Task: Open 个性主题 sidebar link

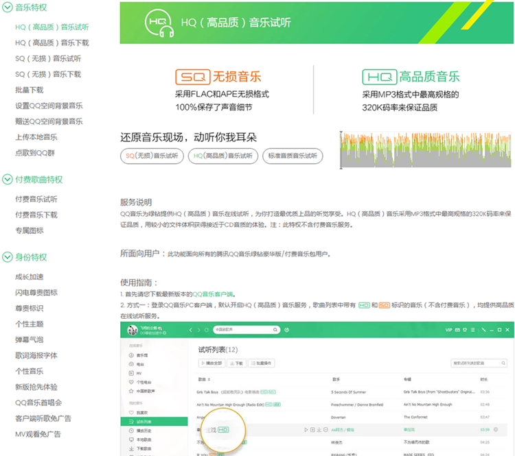Action: (30, 324)
